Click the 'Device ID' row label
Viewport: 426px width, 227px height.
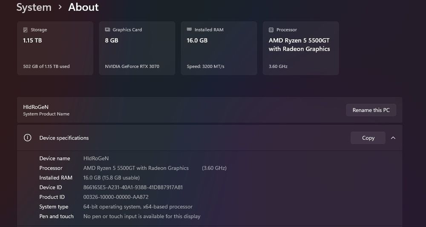pyautogui.click(x=51, y=187)
